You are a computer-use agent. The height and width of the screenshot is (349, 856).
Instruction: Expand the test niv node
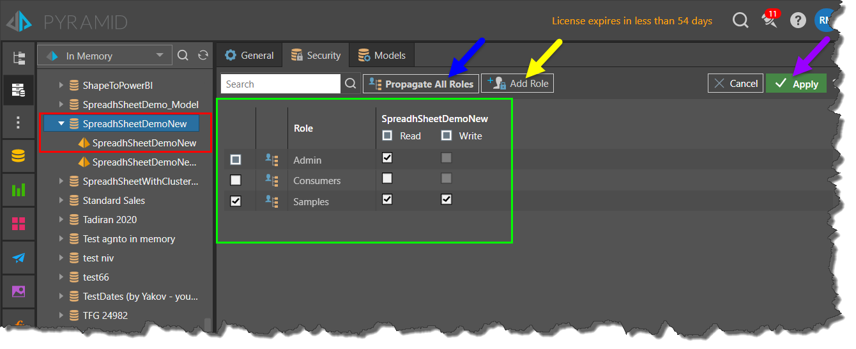click(x=61, y=258)
